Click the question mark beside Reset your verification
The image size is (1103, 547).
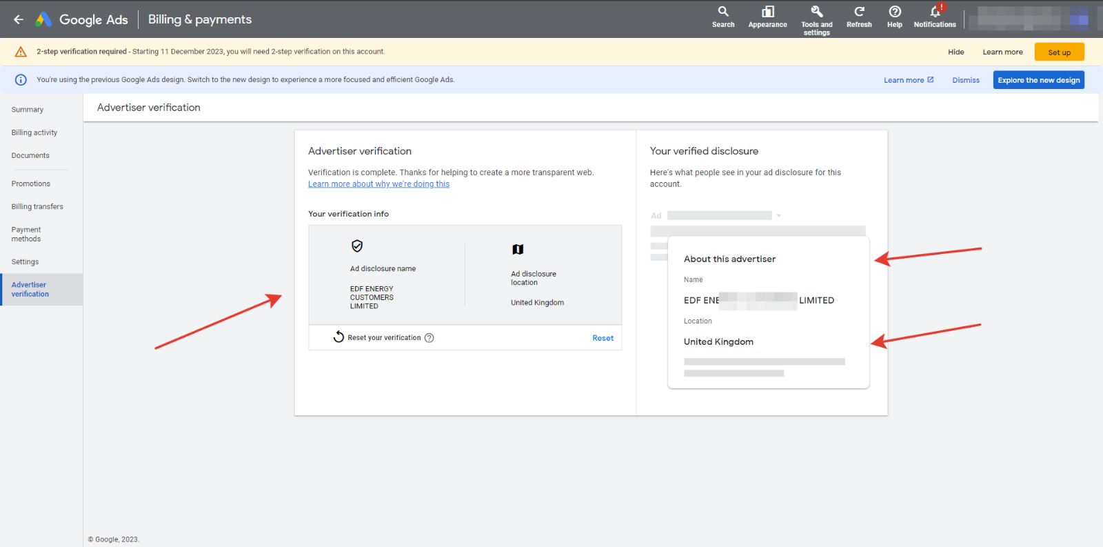point(429,338)
